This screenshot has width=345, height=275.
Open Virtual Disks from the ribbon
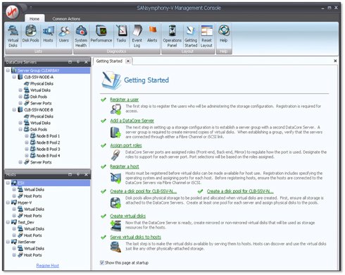tap(13, 36)
